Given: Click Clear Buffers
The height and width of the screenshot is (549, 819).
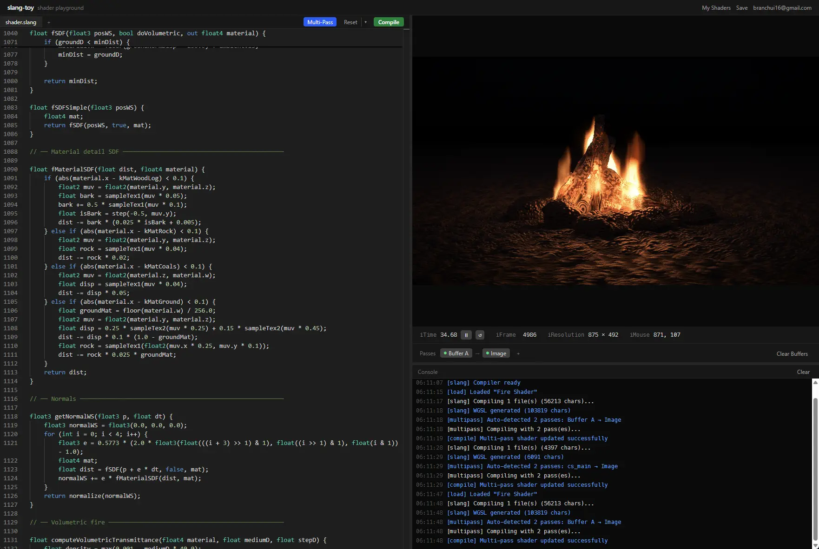Looking at the screenshot, I should pos(792,354).
